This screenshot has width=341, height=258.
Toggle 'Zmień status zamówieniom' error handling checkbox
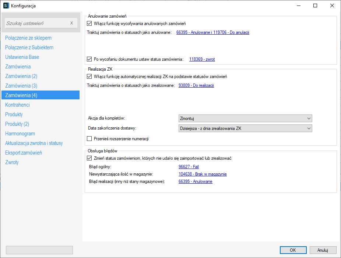click(x=89, y=158)
